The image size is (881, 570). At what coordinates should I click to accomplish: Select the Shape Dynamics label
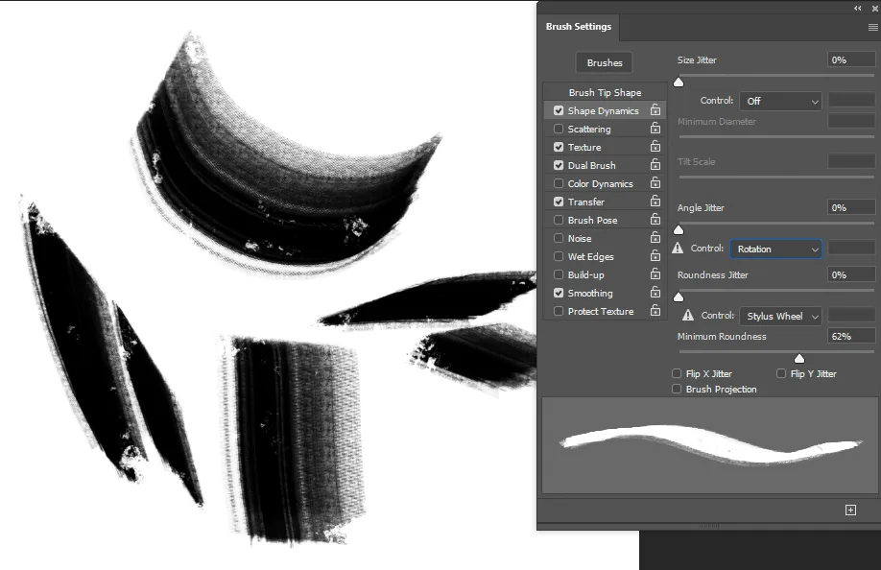click(603, 110)
